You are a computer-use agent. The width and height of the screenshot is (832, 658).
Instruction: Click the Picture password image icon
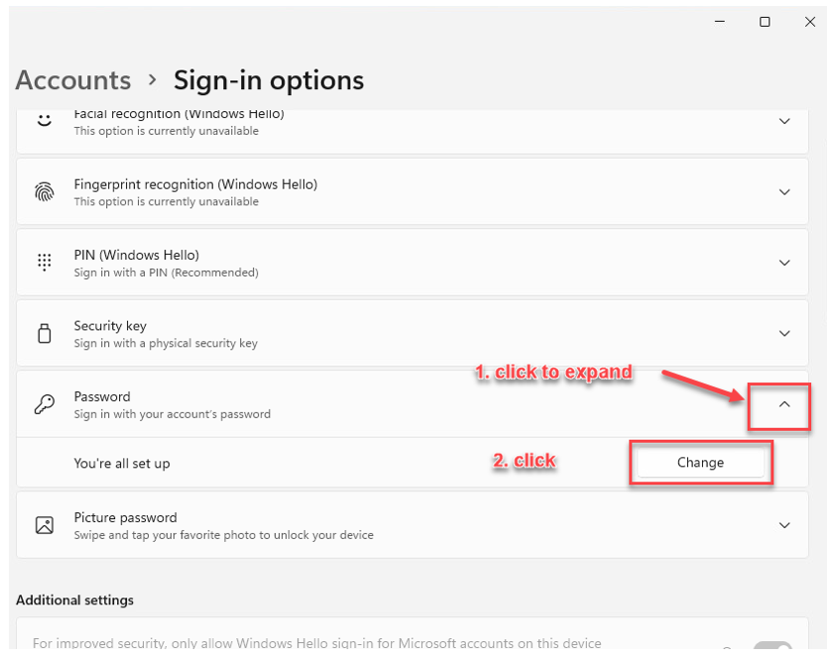[x=45, y=525]
